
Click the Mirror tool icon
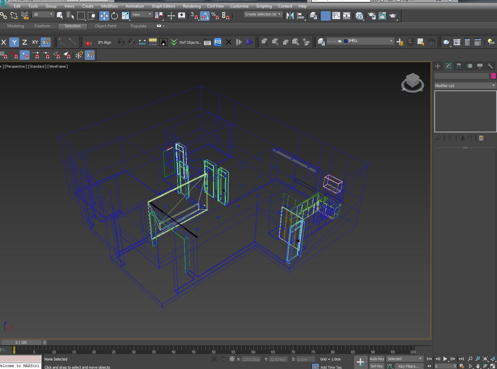290,15
